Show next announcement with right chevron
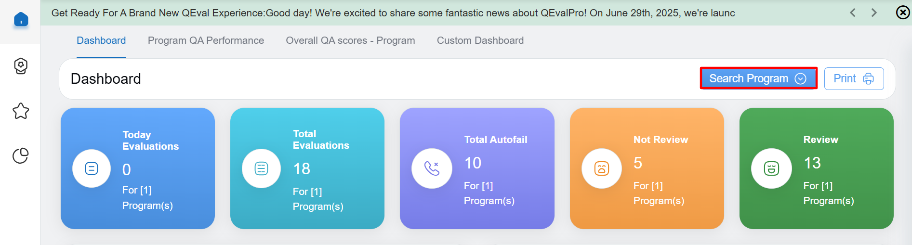The width and height of the screenshot is (912, 245). pyautogui.click(x=874, y=13)
